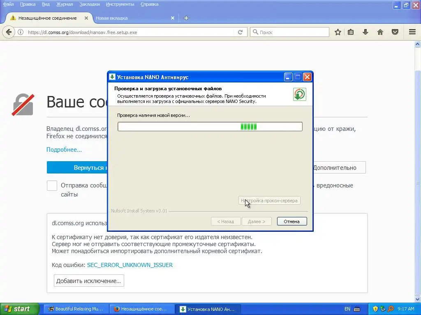Click Добавить исключение button
421x315 pixels.
coord(89,281)
